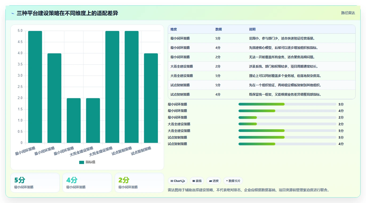Viewport: 366px width, 203px height.
Task: Click the 路径雷达 label in the header
Action: pyautogui.click(x=348, y=13)
